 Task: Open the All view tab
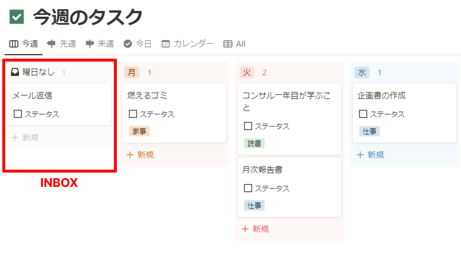(x=241, y=44)
